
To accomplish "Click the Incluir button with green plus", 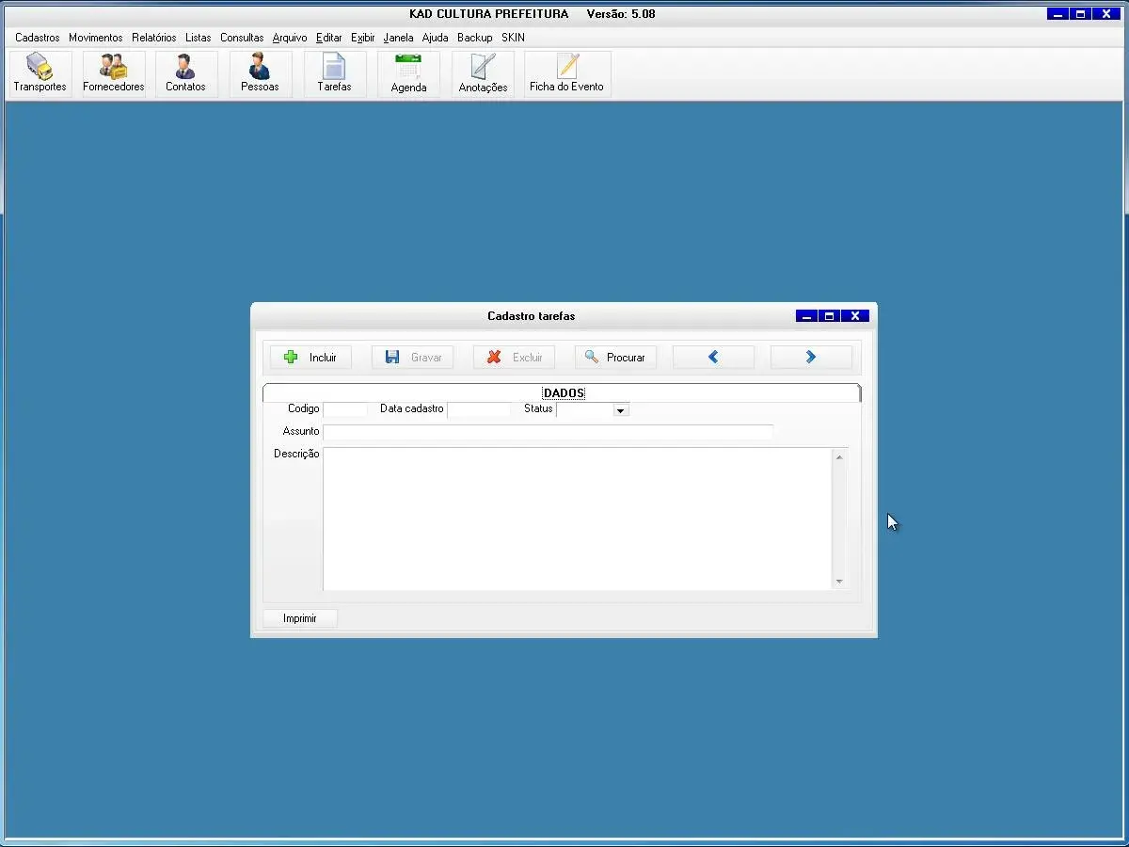I will pyautogui.click(x=310, y=358).
